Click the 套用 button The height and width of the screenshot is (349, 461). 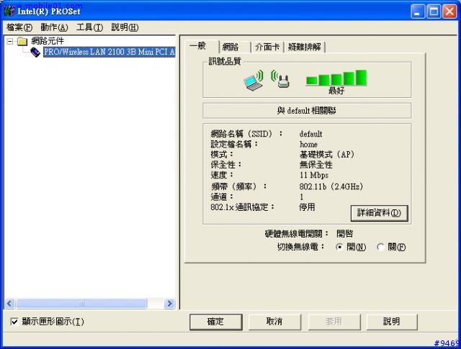tap(334, 322)
